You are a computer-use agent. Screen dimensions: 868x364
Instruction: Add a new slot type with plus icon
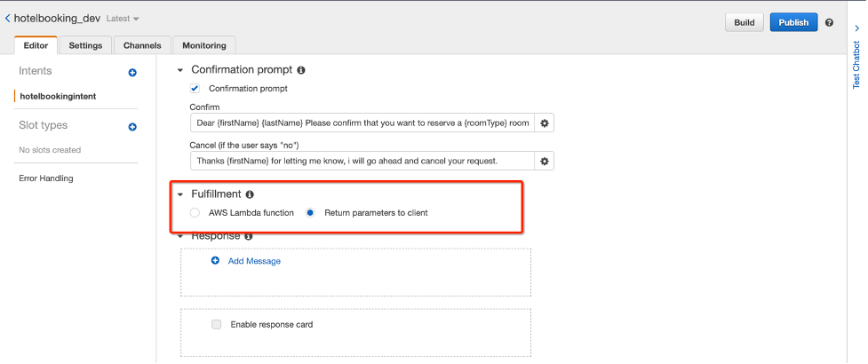(132, 127)
